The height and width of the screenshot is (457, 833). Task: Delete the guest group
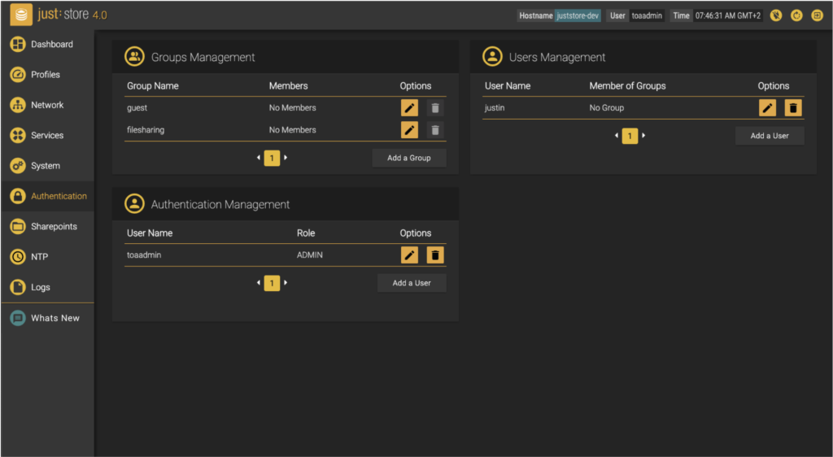click(435, 108)
